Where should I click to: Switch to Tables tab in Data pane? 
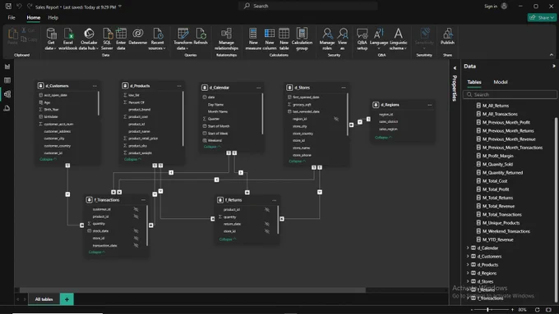click(x=474, y=82)
